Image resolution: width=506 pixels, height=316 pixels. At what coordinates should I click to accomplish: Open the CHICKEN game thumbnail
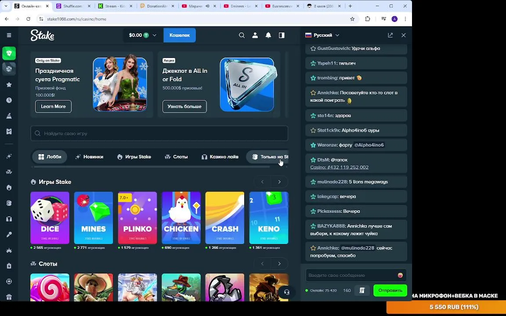click(x=181, y=218)
